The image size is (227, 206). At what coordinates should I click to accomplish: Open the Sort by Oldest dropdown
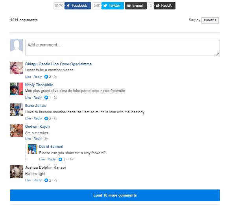click(210, 20)
